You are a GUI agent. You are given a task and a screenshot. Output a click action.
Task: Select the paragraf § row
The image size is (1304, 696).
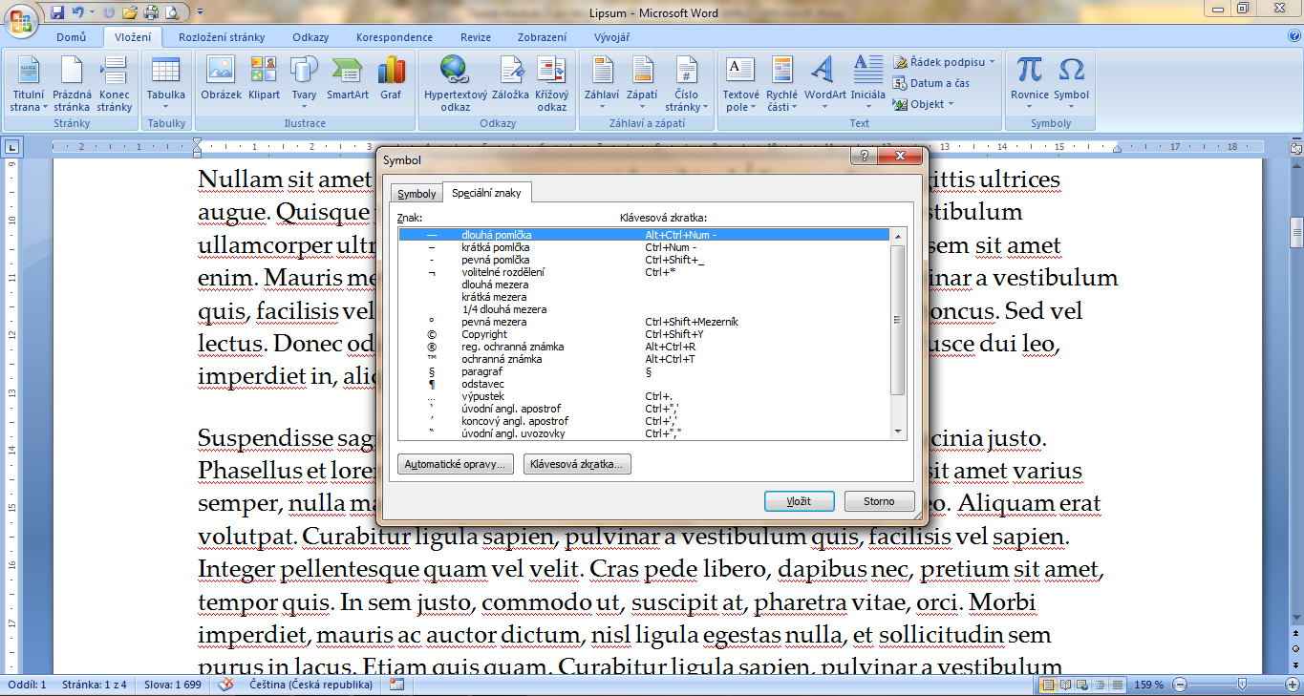click(645, 371)
